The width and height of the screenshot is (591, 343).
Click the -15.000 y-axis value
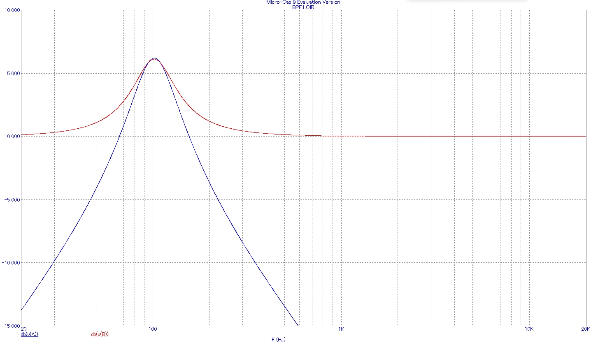12,326
